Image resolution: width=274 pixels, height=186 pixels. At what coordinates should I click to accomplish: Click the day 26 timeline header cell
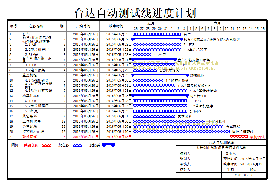(136, 29)
